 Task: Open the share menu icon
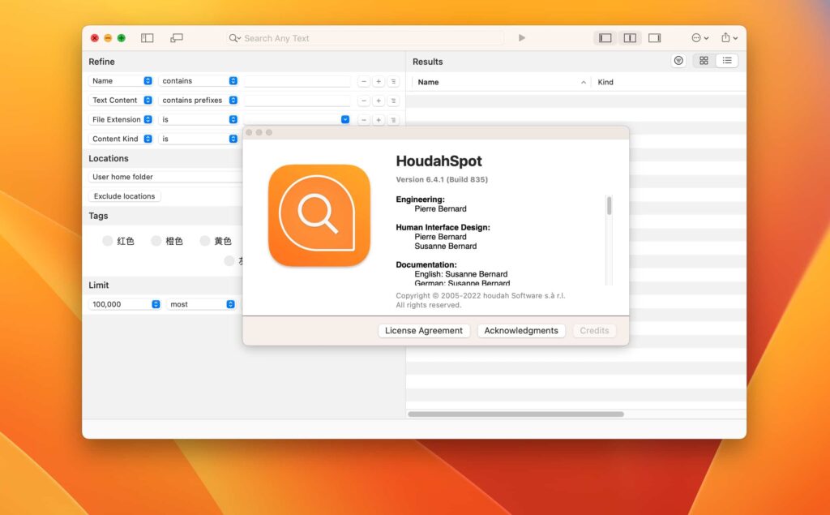click(x=725, y=37)
